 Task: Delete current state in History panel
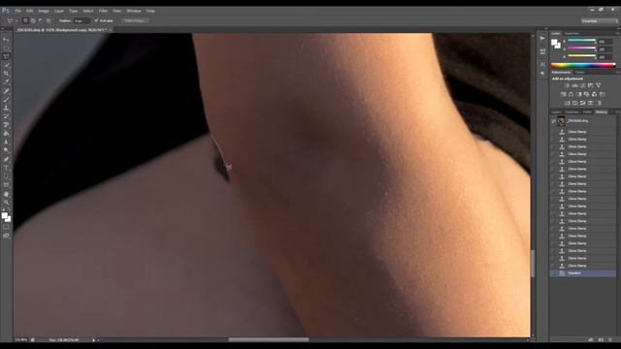[x=610, y=339]
